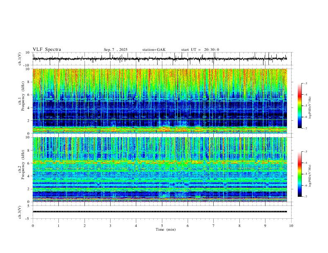Click the ch.1 colorbar "log(PSD)(V²/Hz)" label
The height and width of the screenshot is (253, 328).
point(310,108)
